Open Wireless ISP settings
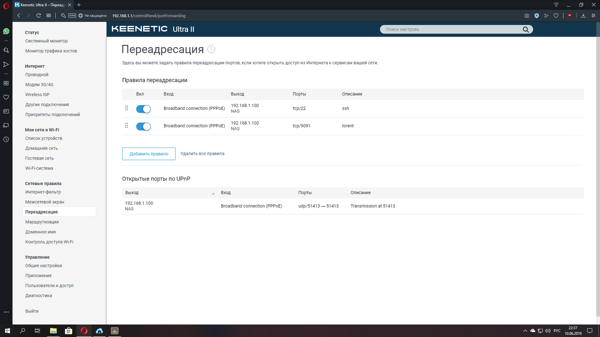The image size is (600, 337). 37,95
